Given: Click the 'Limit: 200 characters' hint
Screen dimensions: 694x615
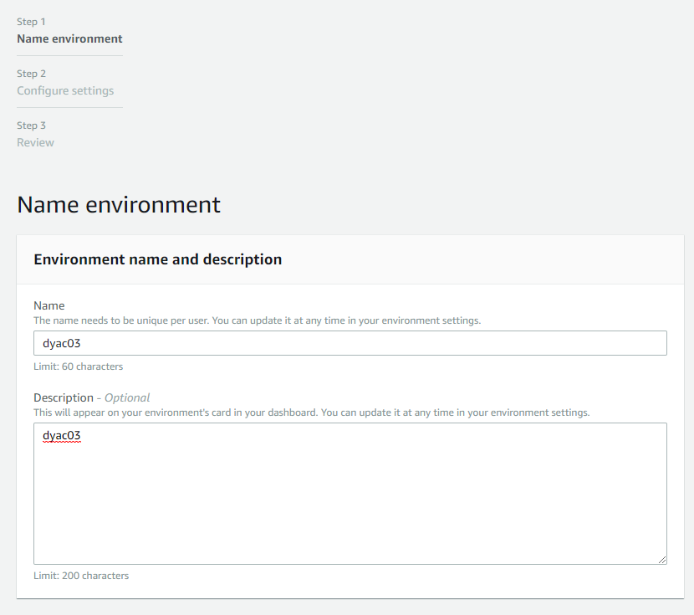Looking at the screenshot, I should click(x=81, y=576).
